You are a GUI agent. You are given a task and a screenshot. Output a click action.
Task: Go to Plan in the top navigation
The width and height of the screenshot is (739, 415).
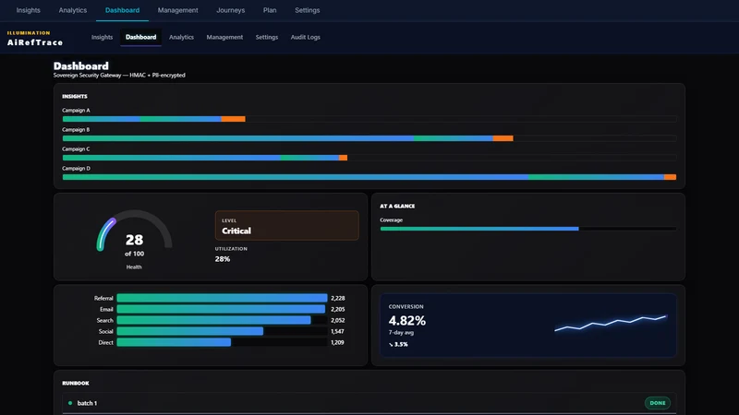point(270,10)
